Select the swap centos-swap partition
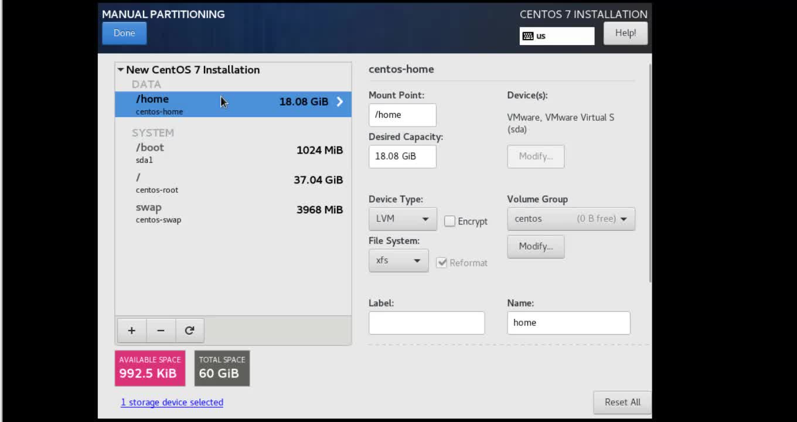The height and width of the screenshot is (422, 797). tap(233, 212)
